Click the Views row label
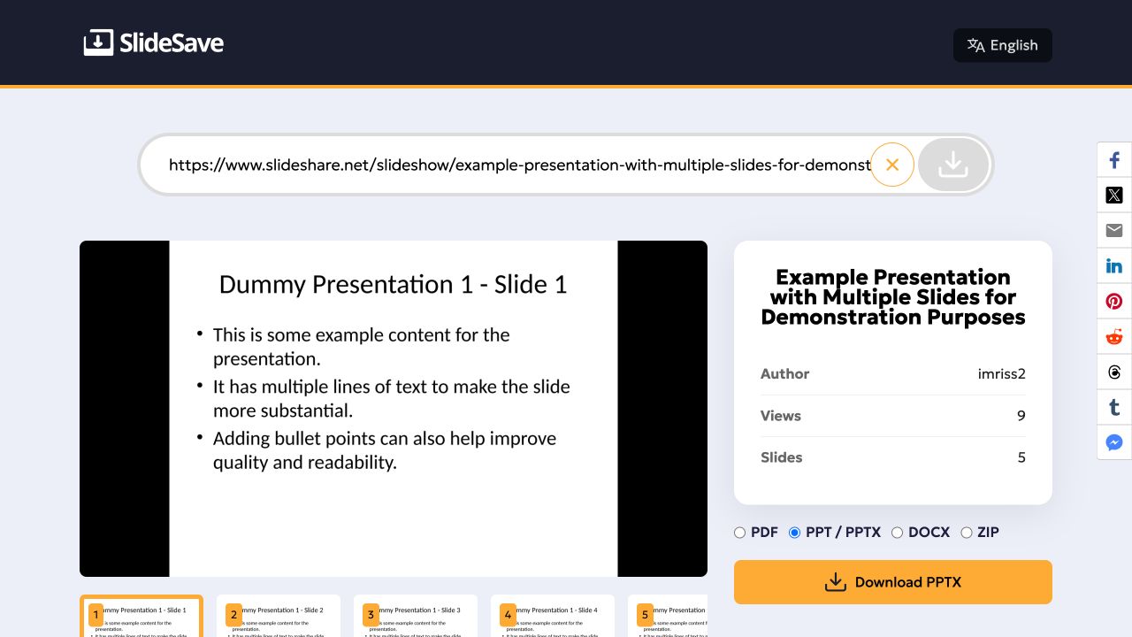 pyautogui.click(x=781, y=416)
